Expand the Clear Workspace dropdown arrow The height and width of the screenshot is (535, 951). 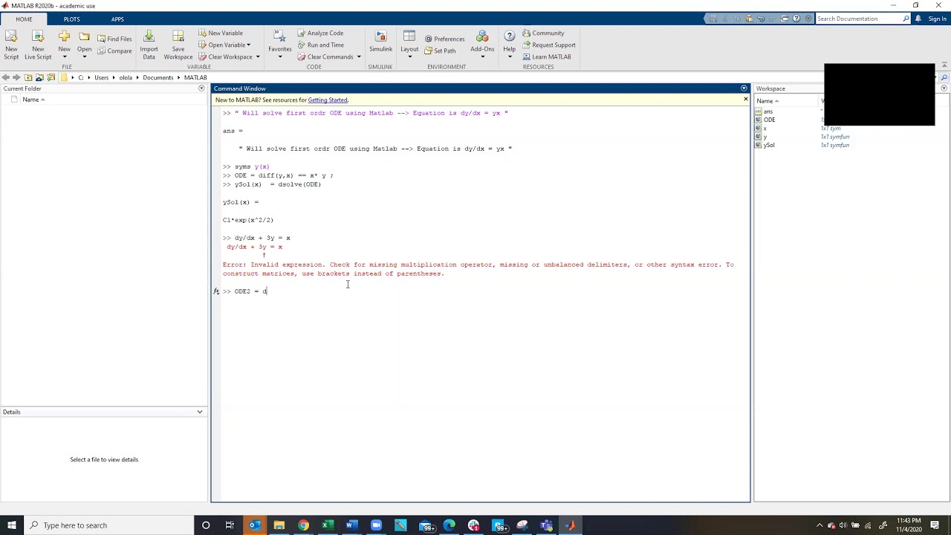(258, 56)
